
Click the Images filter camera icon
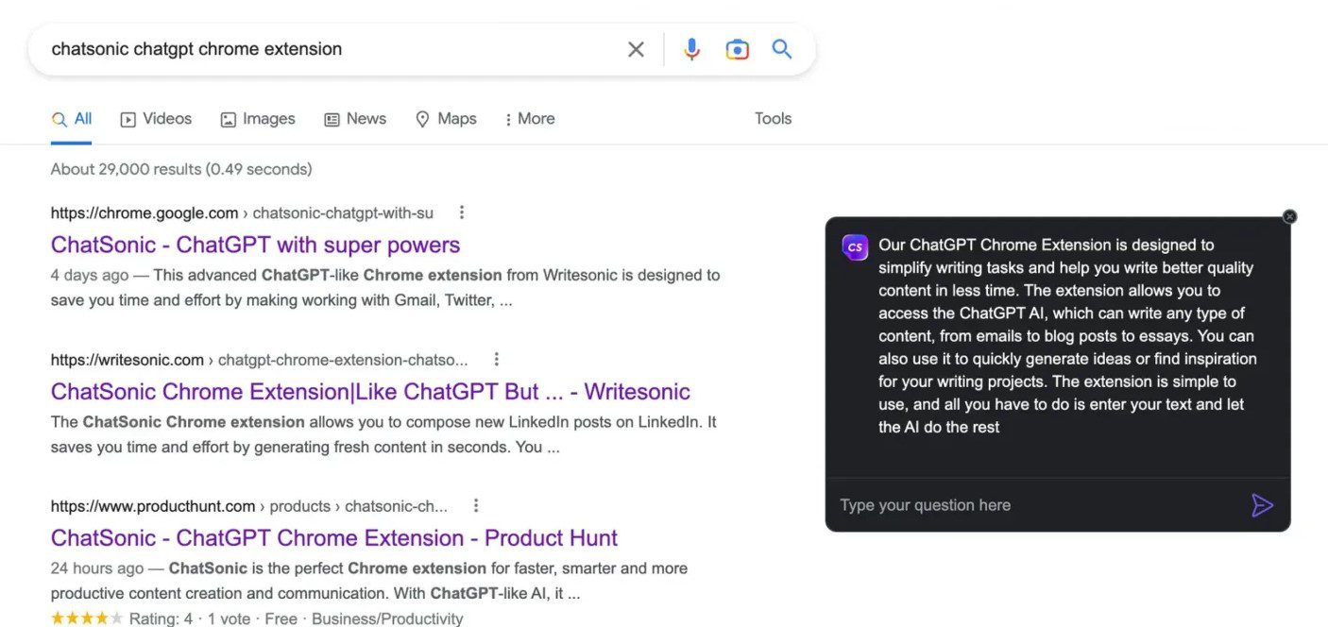[x=228, y=119]
